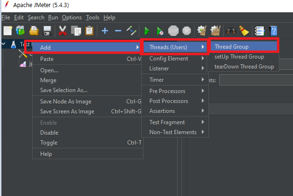Open the Options menu
The image size is (293, 196).
pos(72,17)
